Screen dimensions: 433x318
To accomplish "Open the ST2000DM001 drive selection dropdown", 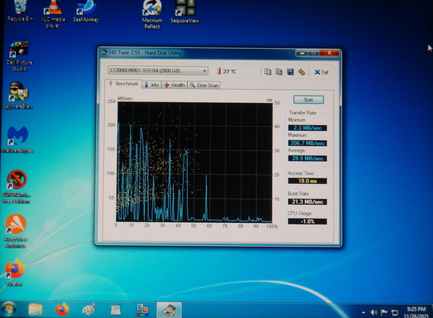I will tap(158, 71).
